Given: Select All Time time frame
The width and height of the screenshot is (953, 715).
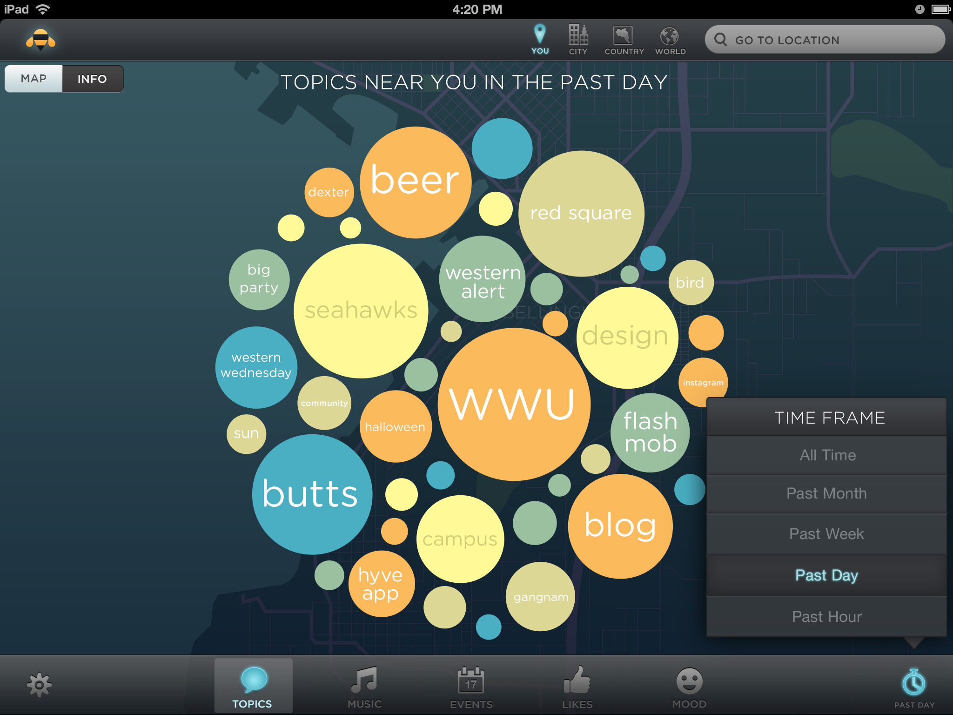Looking at the screenshot, I should (x=827, y=455).
